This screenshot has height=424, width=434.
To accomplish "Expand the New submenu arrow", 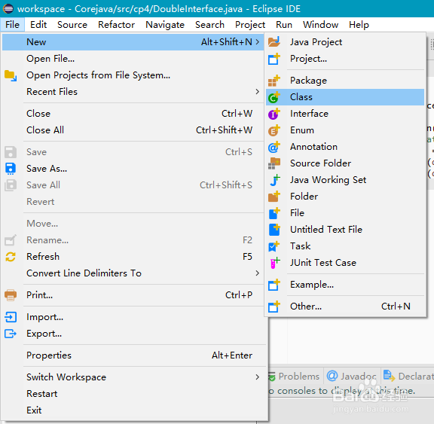I will (258, 42).
